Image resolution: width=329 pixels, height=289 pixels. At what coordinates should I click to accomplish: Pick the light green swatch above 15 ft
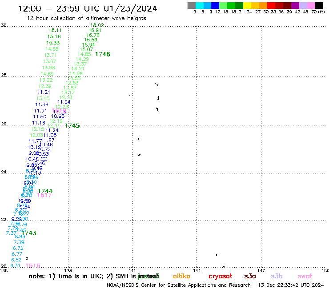coord(223,5)
